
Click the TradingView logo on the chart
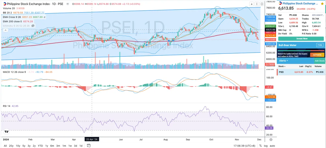point(6,132)
